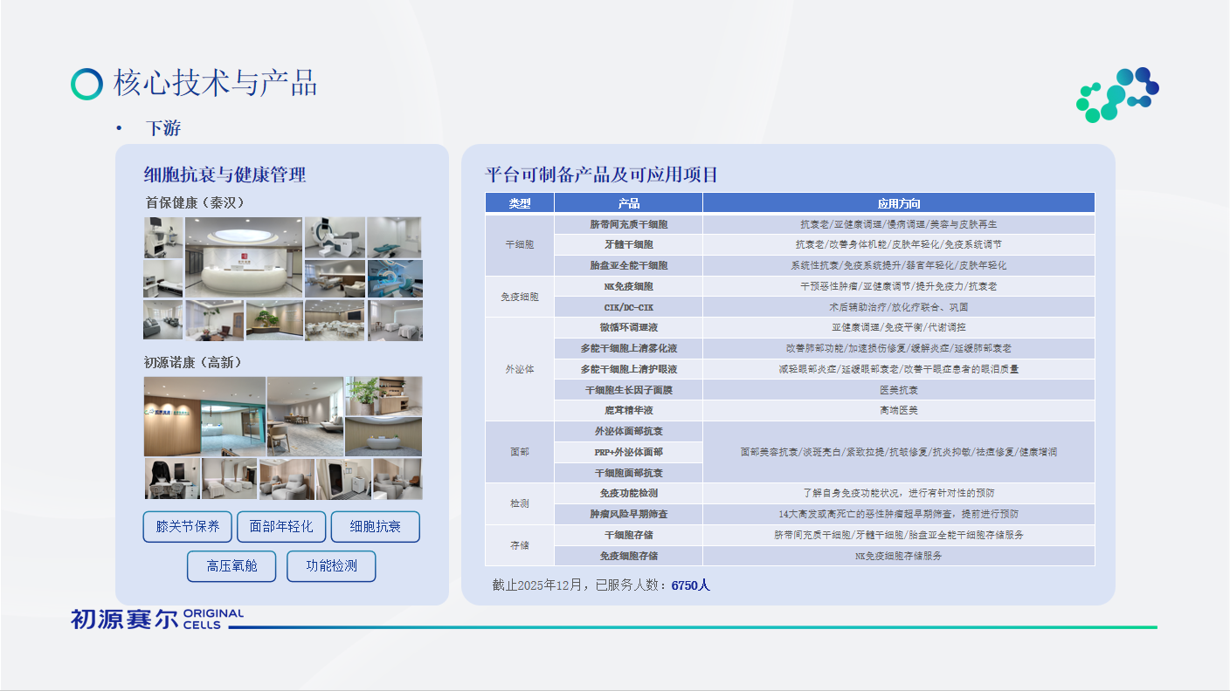Select the 干细胞 category cell

point(520,245)
